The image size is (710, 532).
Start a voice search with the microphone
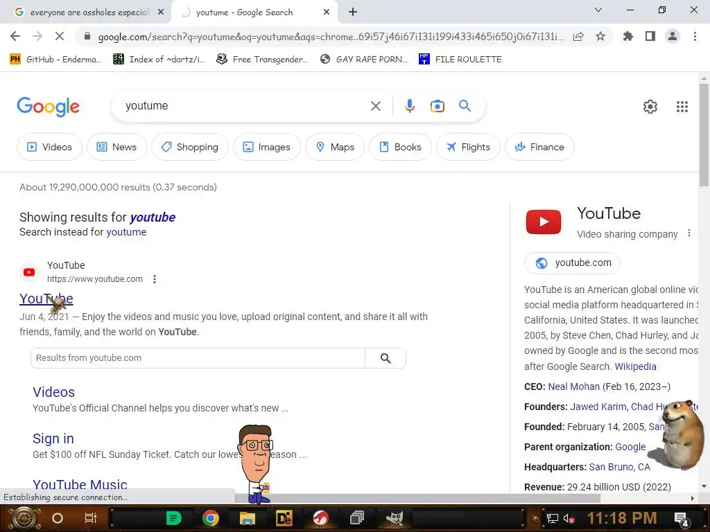(x=409, y=106)
